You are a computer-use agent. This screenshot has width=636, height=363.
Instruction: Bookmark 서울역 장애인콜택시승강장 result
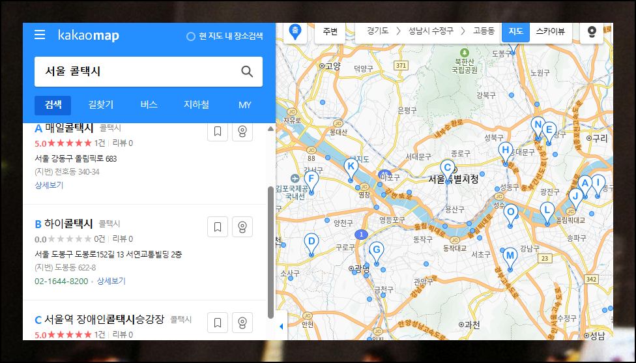click(218, 323)
